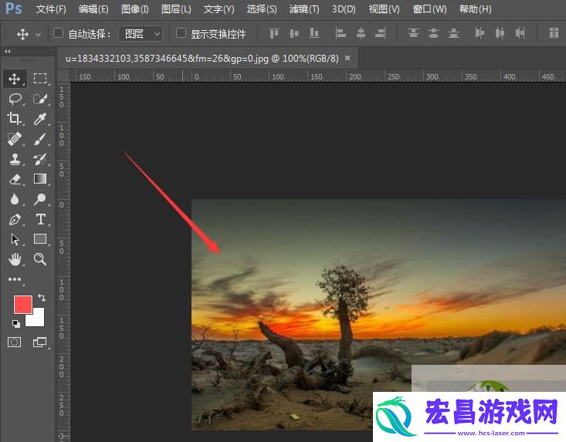Open the white background color picker
Viewport: 566px width, 442px height.
38,319
